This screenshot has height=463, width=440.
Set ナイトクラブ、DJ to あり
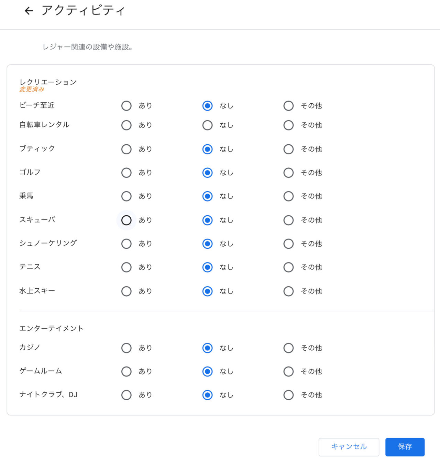coord(126,395)
